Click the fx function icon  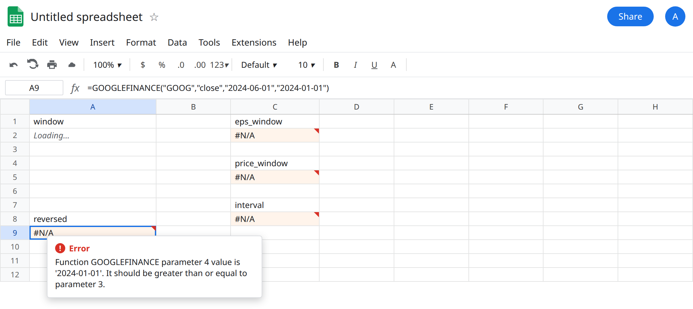click(x=75, y=88)
